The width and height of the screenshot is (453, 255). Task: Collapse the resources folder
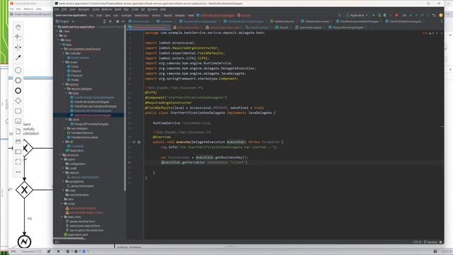(x=61, y=155)
